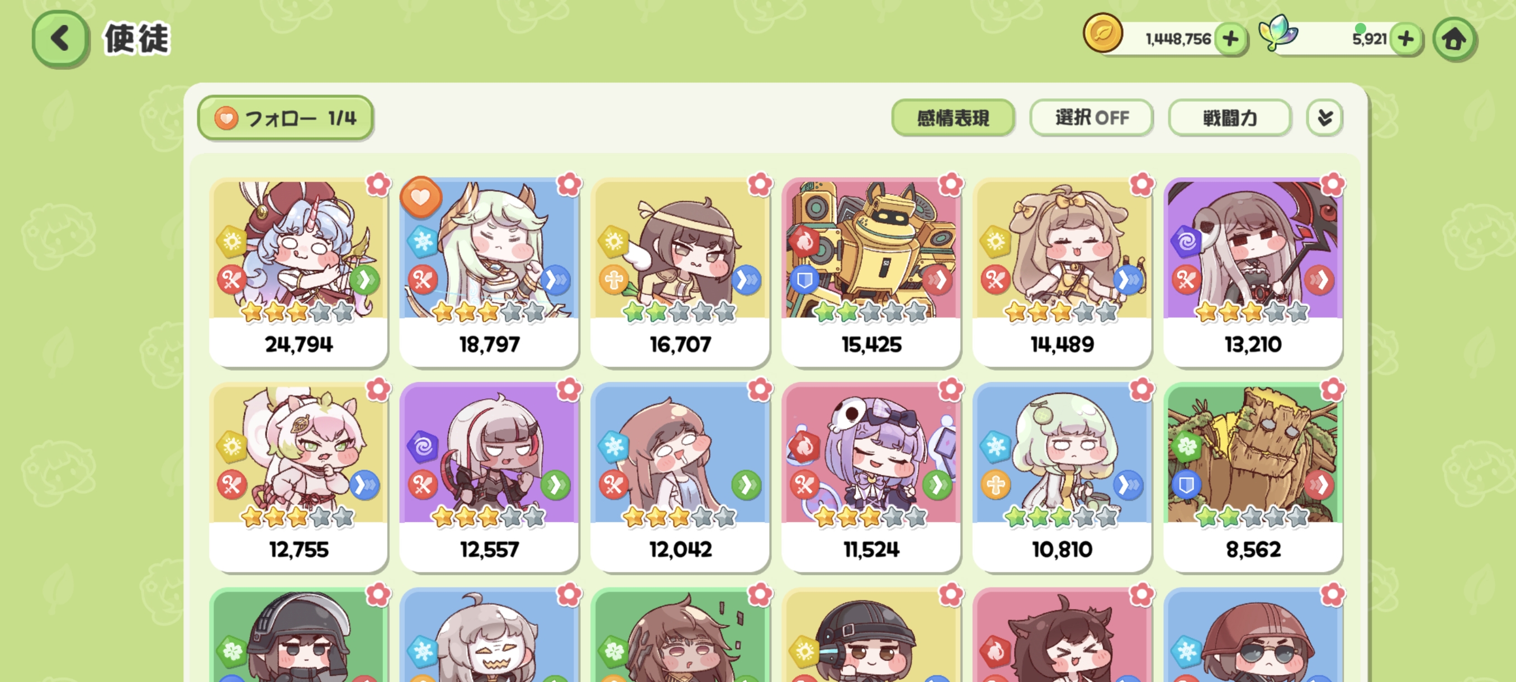Open the yellow robot card with 15,425
Screen dimensions: 1516x682
click(871, 273)
